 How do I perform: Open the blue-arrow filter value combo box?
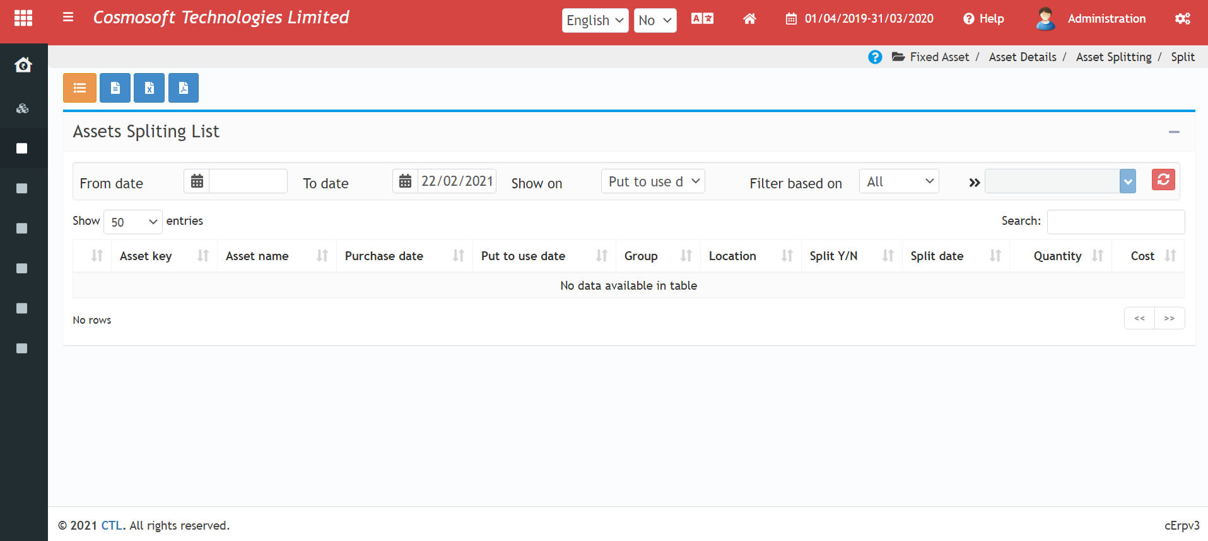click(1060, 181)
